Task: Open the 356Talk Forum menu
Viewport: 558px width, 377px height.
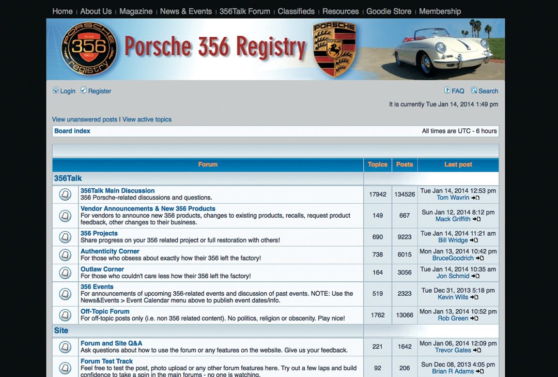Action: [x=244, y=11]
